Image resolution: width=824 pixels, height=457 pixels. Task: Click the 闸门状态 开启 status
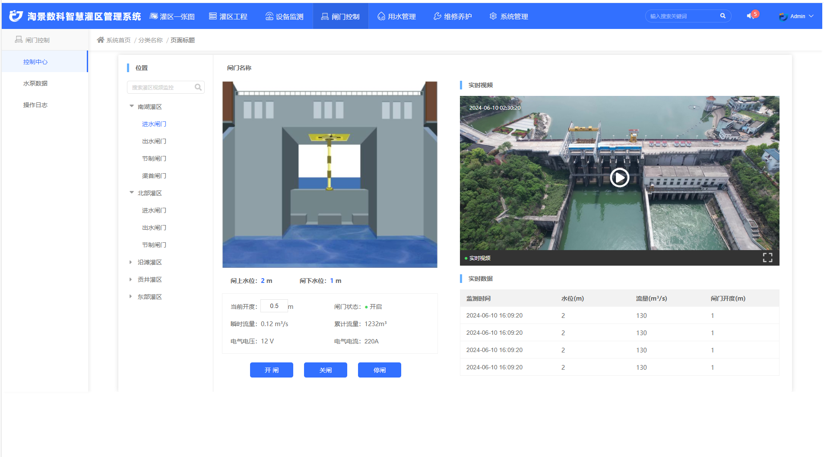click(374, 307)
